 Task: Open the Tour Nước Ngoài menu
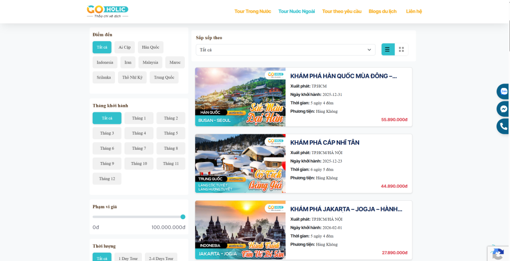(x=296, y=11)
